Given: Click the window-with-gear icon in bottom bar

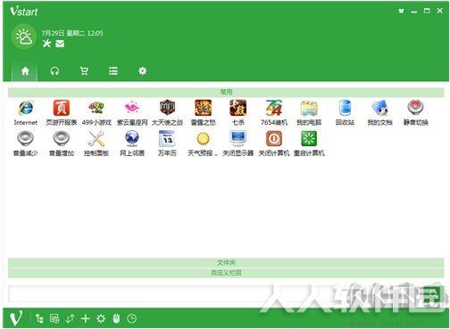Looking at the screenshot, I should pyautogui.click(x=54, y=318).
